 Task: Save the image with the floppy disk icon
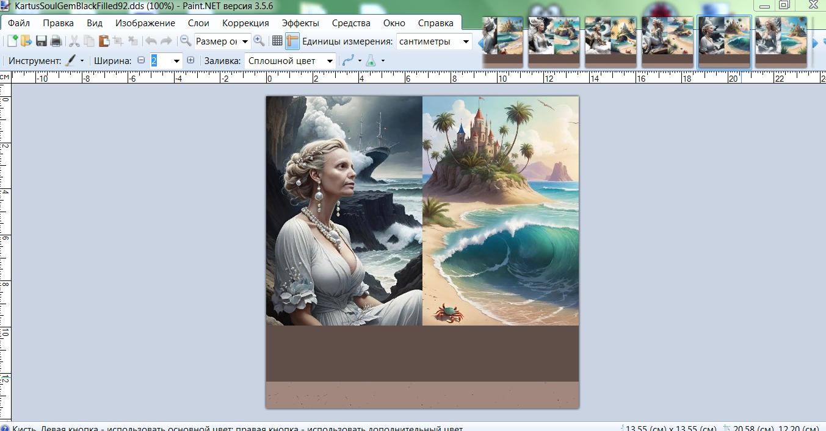click(42, 41)
